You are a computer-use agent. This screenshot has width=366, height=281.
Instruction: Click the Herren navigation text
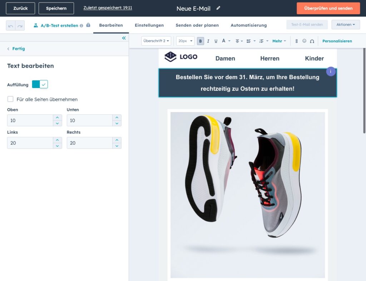(269, 58)
